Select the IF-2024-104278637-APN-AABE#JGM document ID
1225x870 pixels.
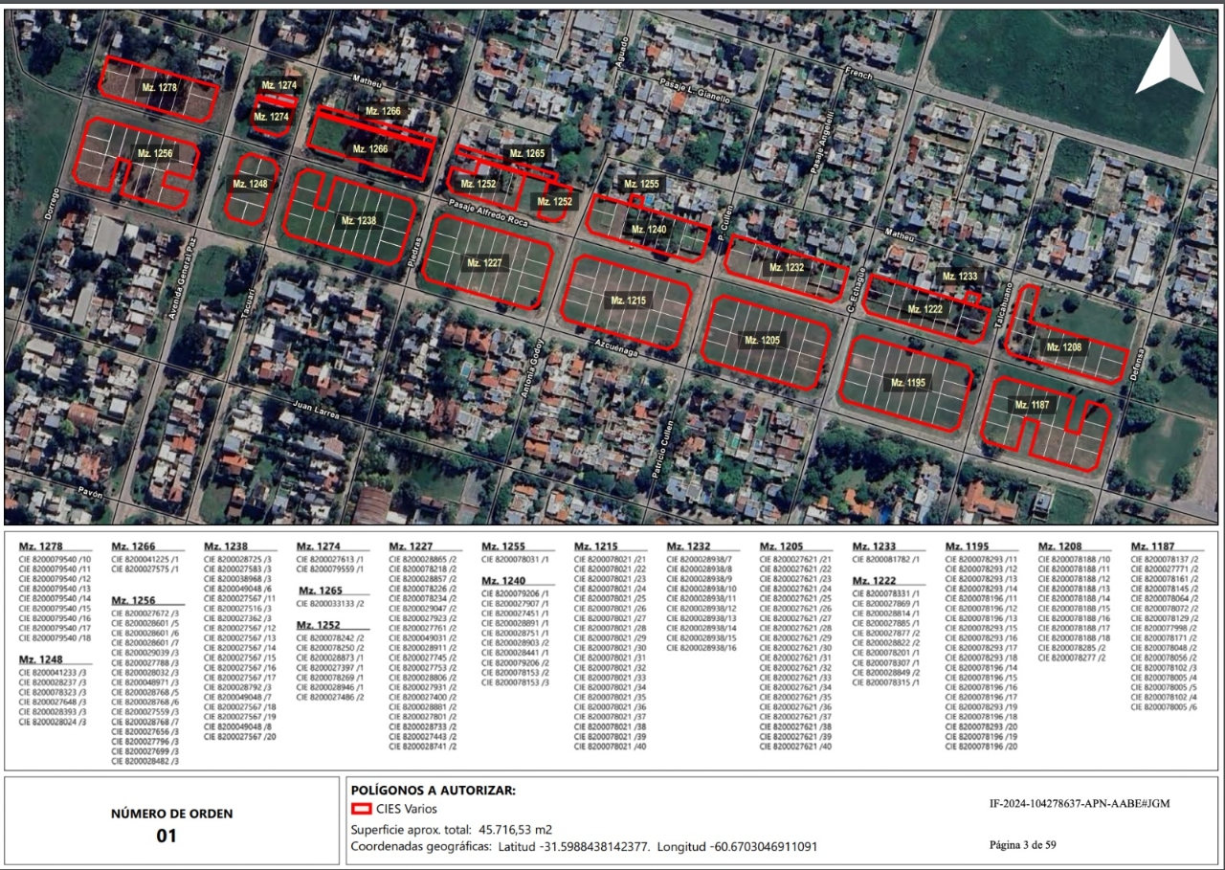click(1079, 804)
